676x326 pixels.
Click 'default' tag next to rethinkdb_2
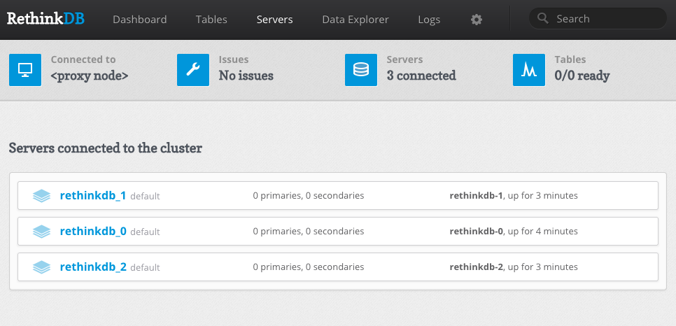pyautogui.click(x=145, y=268)
